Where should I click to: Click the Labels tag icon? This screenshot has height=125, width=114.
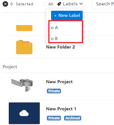click(59, 4)
